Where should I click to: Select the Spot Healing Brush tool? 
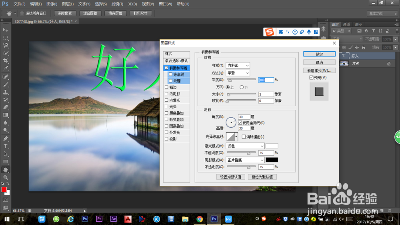(x=5, y=76)
